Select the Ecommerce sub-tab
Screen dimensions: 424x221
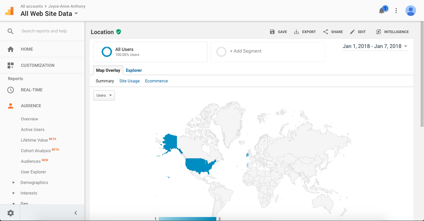(x=156, y=81)
